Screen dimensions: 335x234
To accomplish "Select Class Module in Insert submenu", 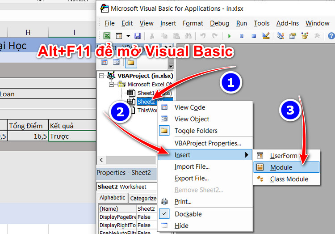I will (x=286, y=179).
